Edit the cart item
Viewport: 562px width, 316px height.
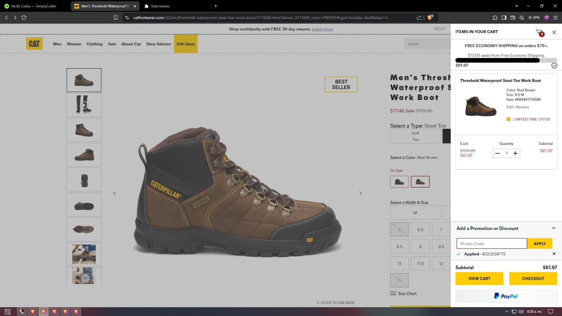[510, 107]
